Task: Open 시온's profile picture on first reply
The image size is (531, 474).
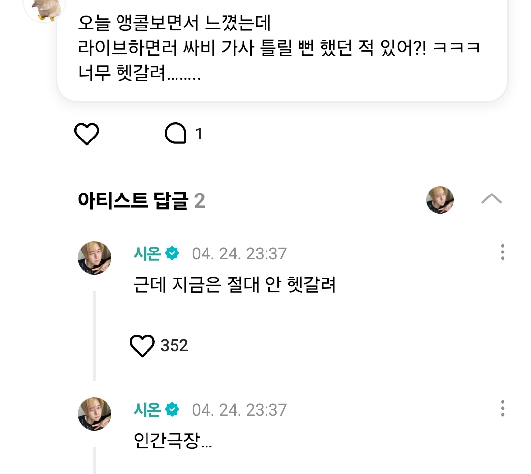Action: tap(94, 258)
